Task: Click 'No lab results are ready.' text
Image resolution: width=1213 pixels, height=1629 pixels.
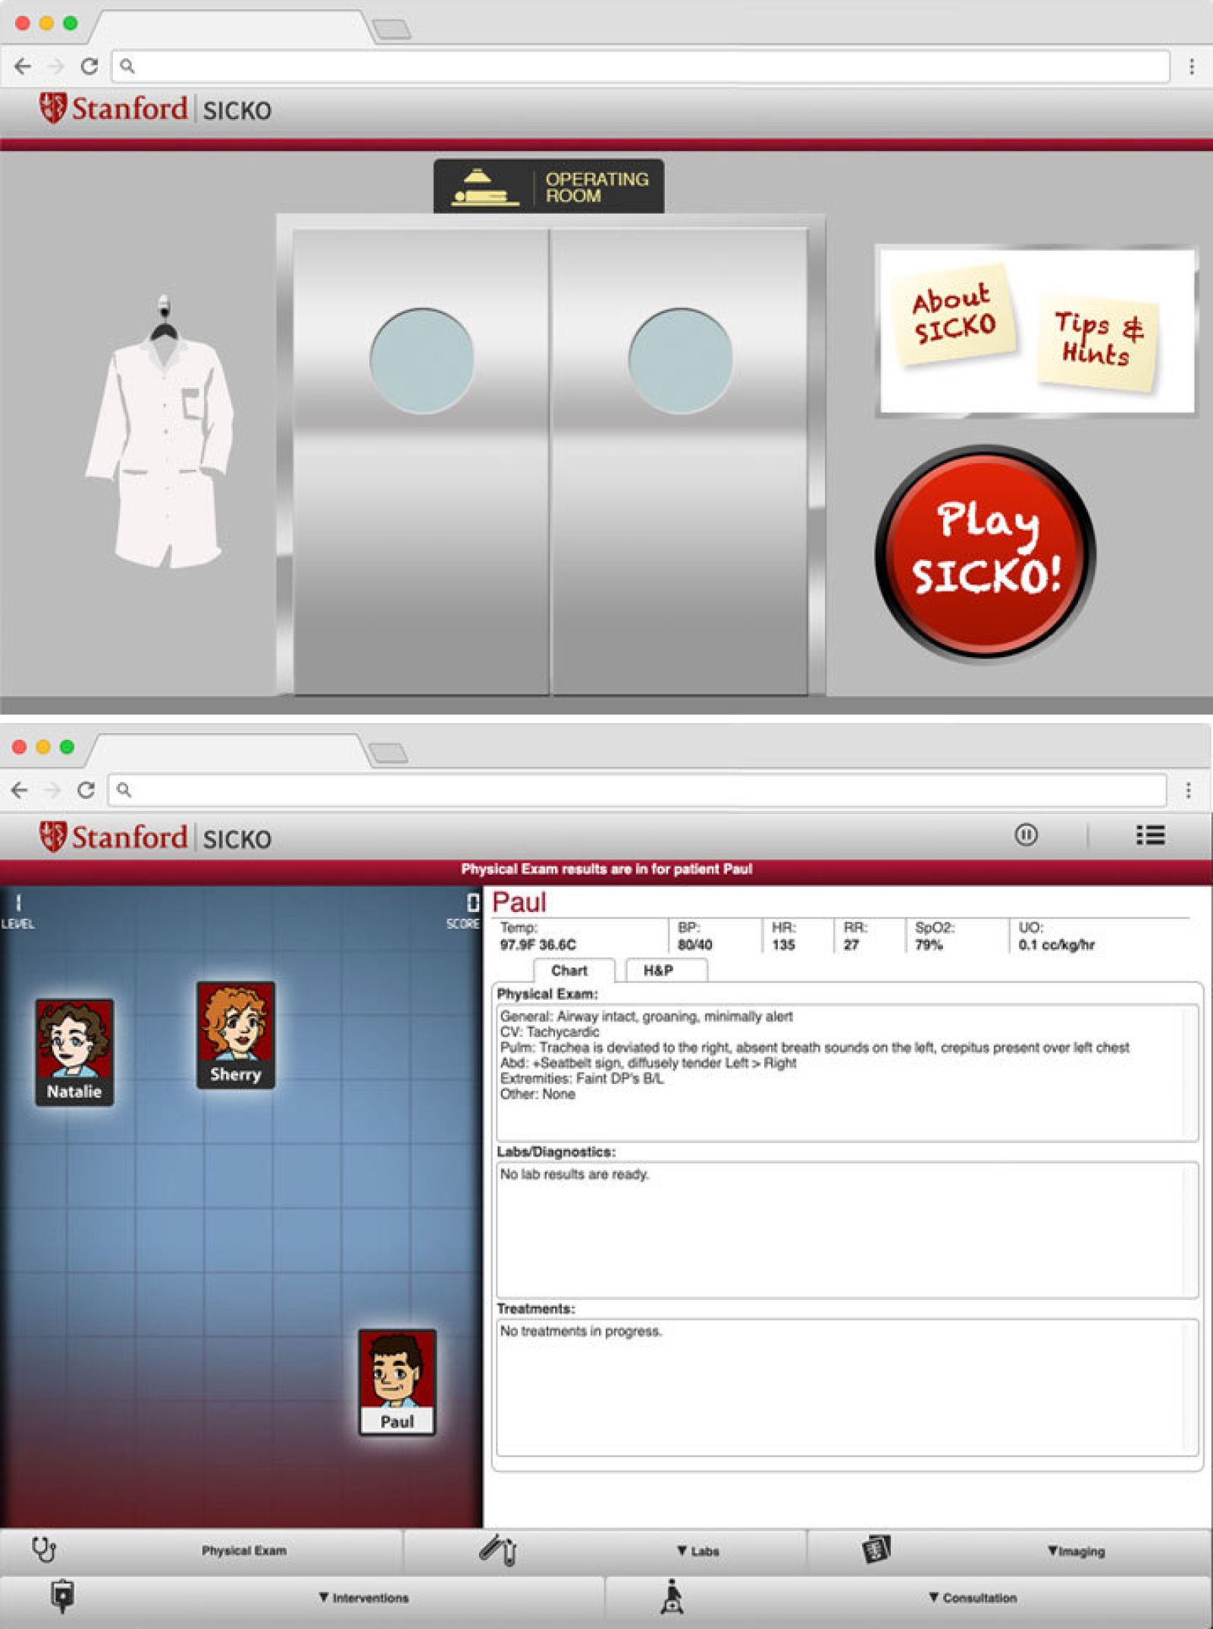Action: tap(574, 1174)
